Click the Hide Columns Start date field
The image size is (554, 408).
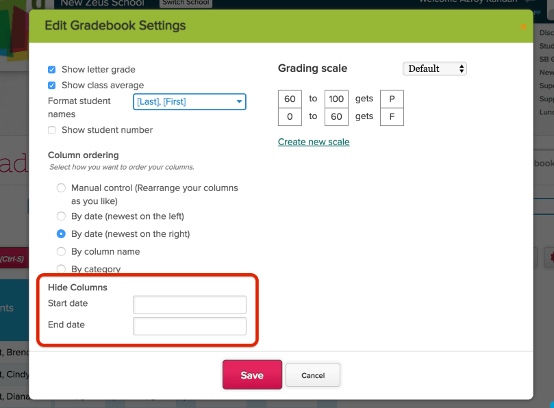coord(190,305)
